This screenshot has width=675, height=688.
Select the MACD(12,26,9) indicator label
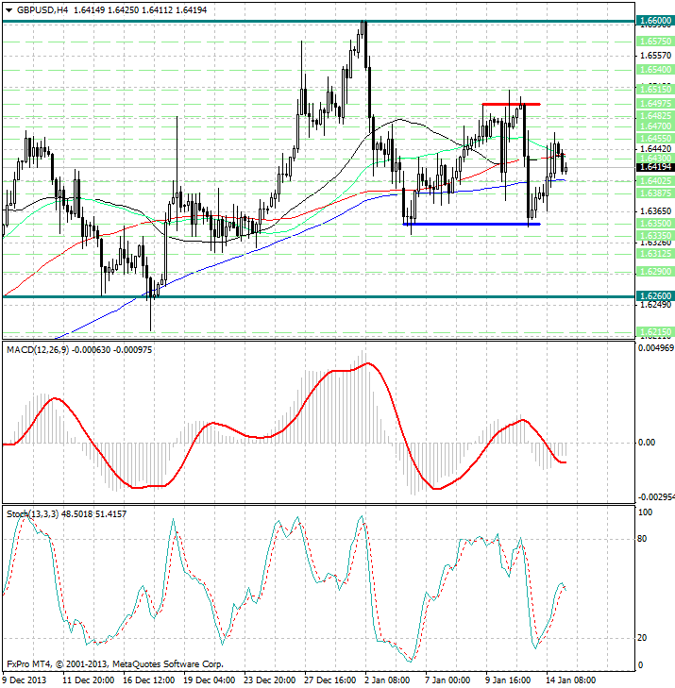[38, 350]
